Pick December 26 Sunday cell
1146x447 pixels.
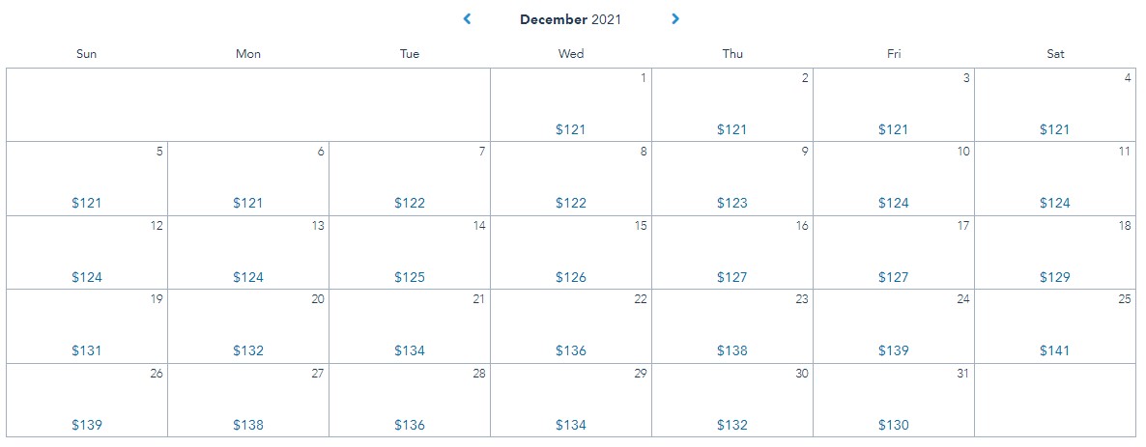[87, 400]
